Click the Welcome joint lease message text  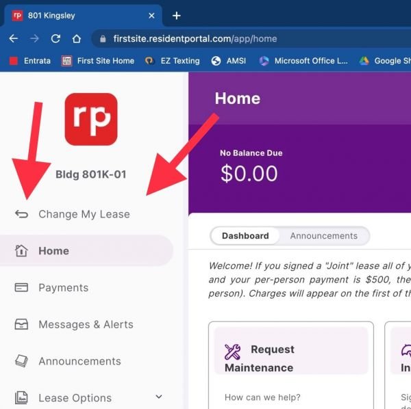pyautogui.click(x=310, y=280)
